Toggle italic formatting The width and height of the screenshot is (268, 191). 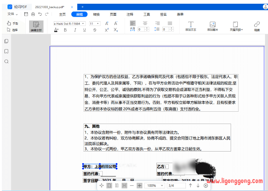75,30
